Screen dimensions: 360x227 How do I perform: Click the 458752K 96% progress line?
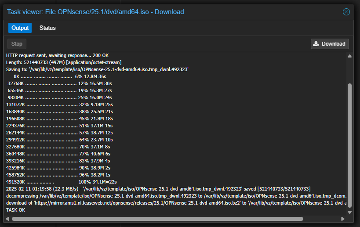58,175
